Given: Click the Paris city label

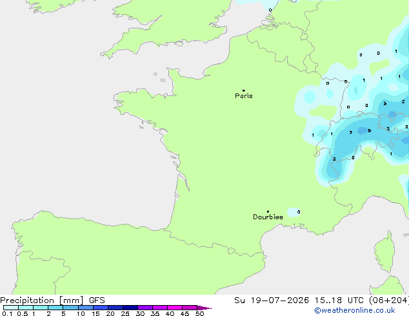Looking at the screenshot, I should (244, 96).
